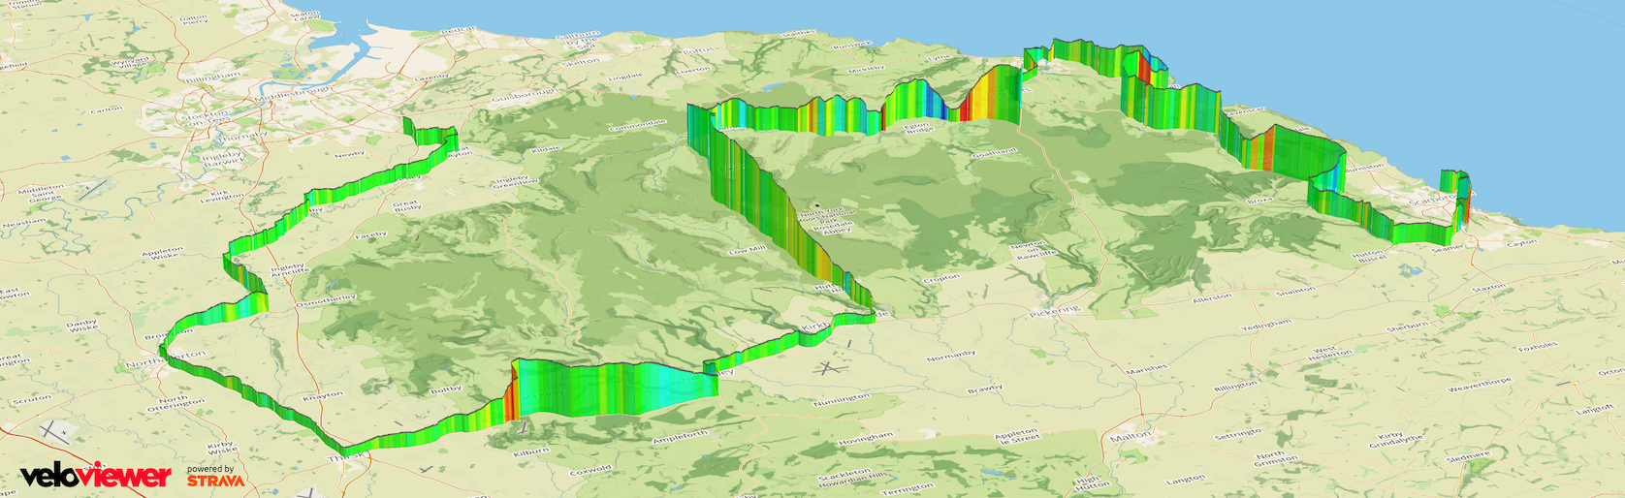Select the Cropton village label

coord(941,279)
